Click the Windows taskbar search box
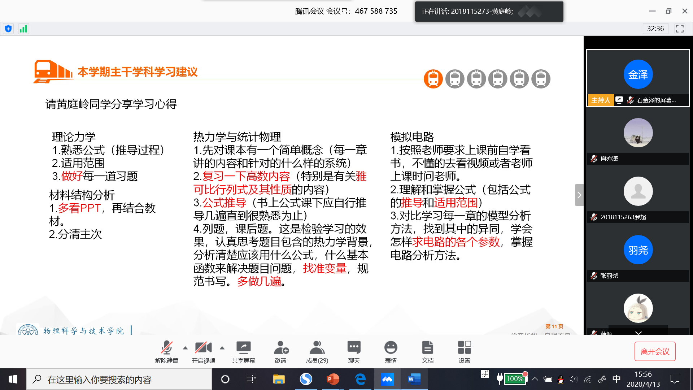Screen dimensions: 693x390 tap(119, 380)
